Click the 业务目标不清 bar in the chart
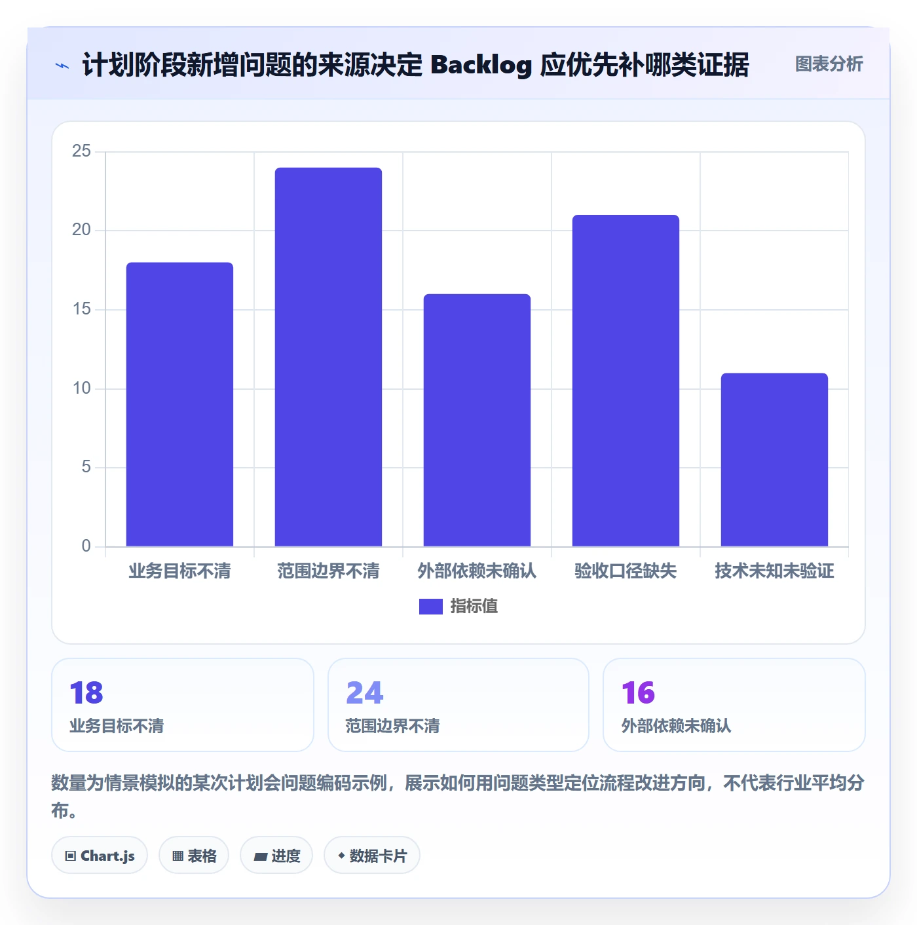The width and height of the screenshot is (917, 925). click(x=179, y=404)
